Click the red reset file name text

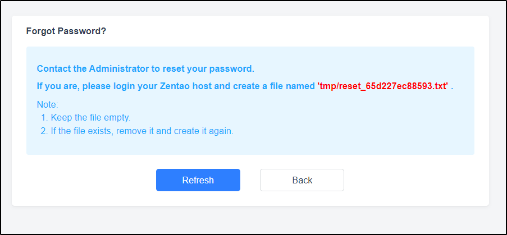(383, 86)
